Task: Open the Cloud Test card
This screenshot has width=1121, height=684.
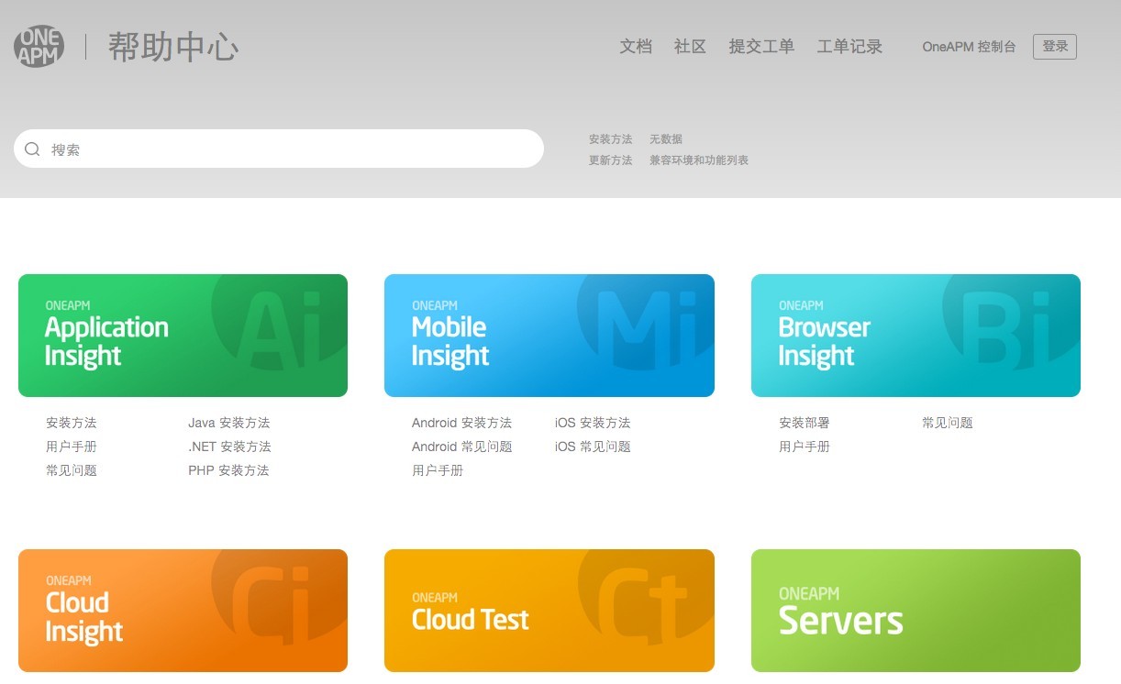Action: [549, 611]
